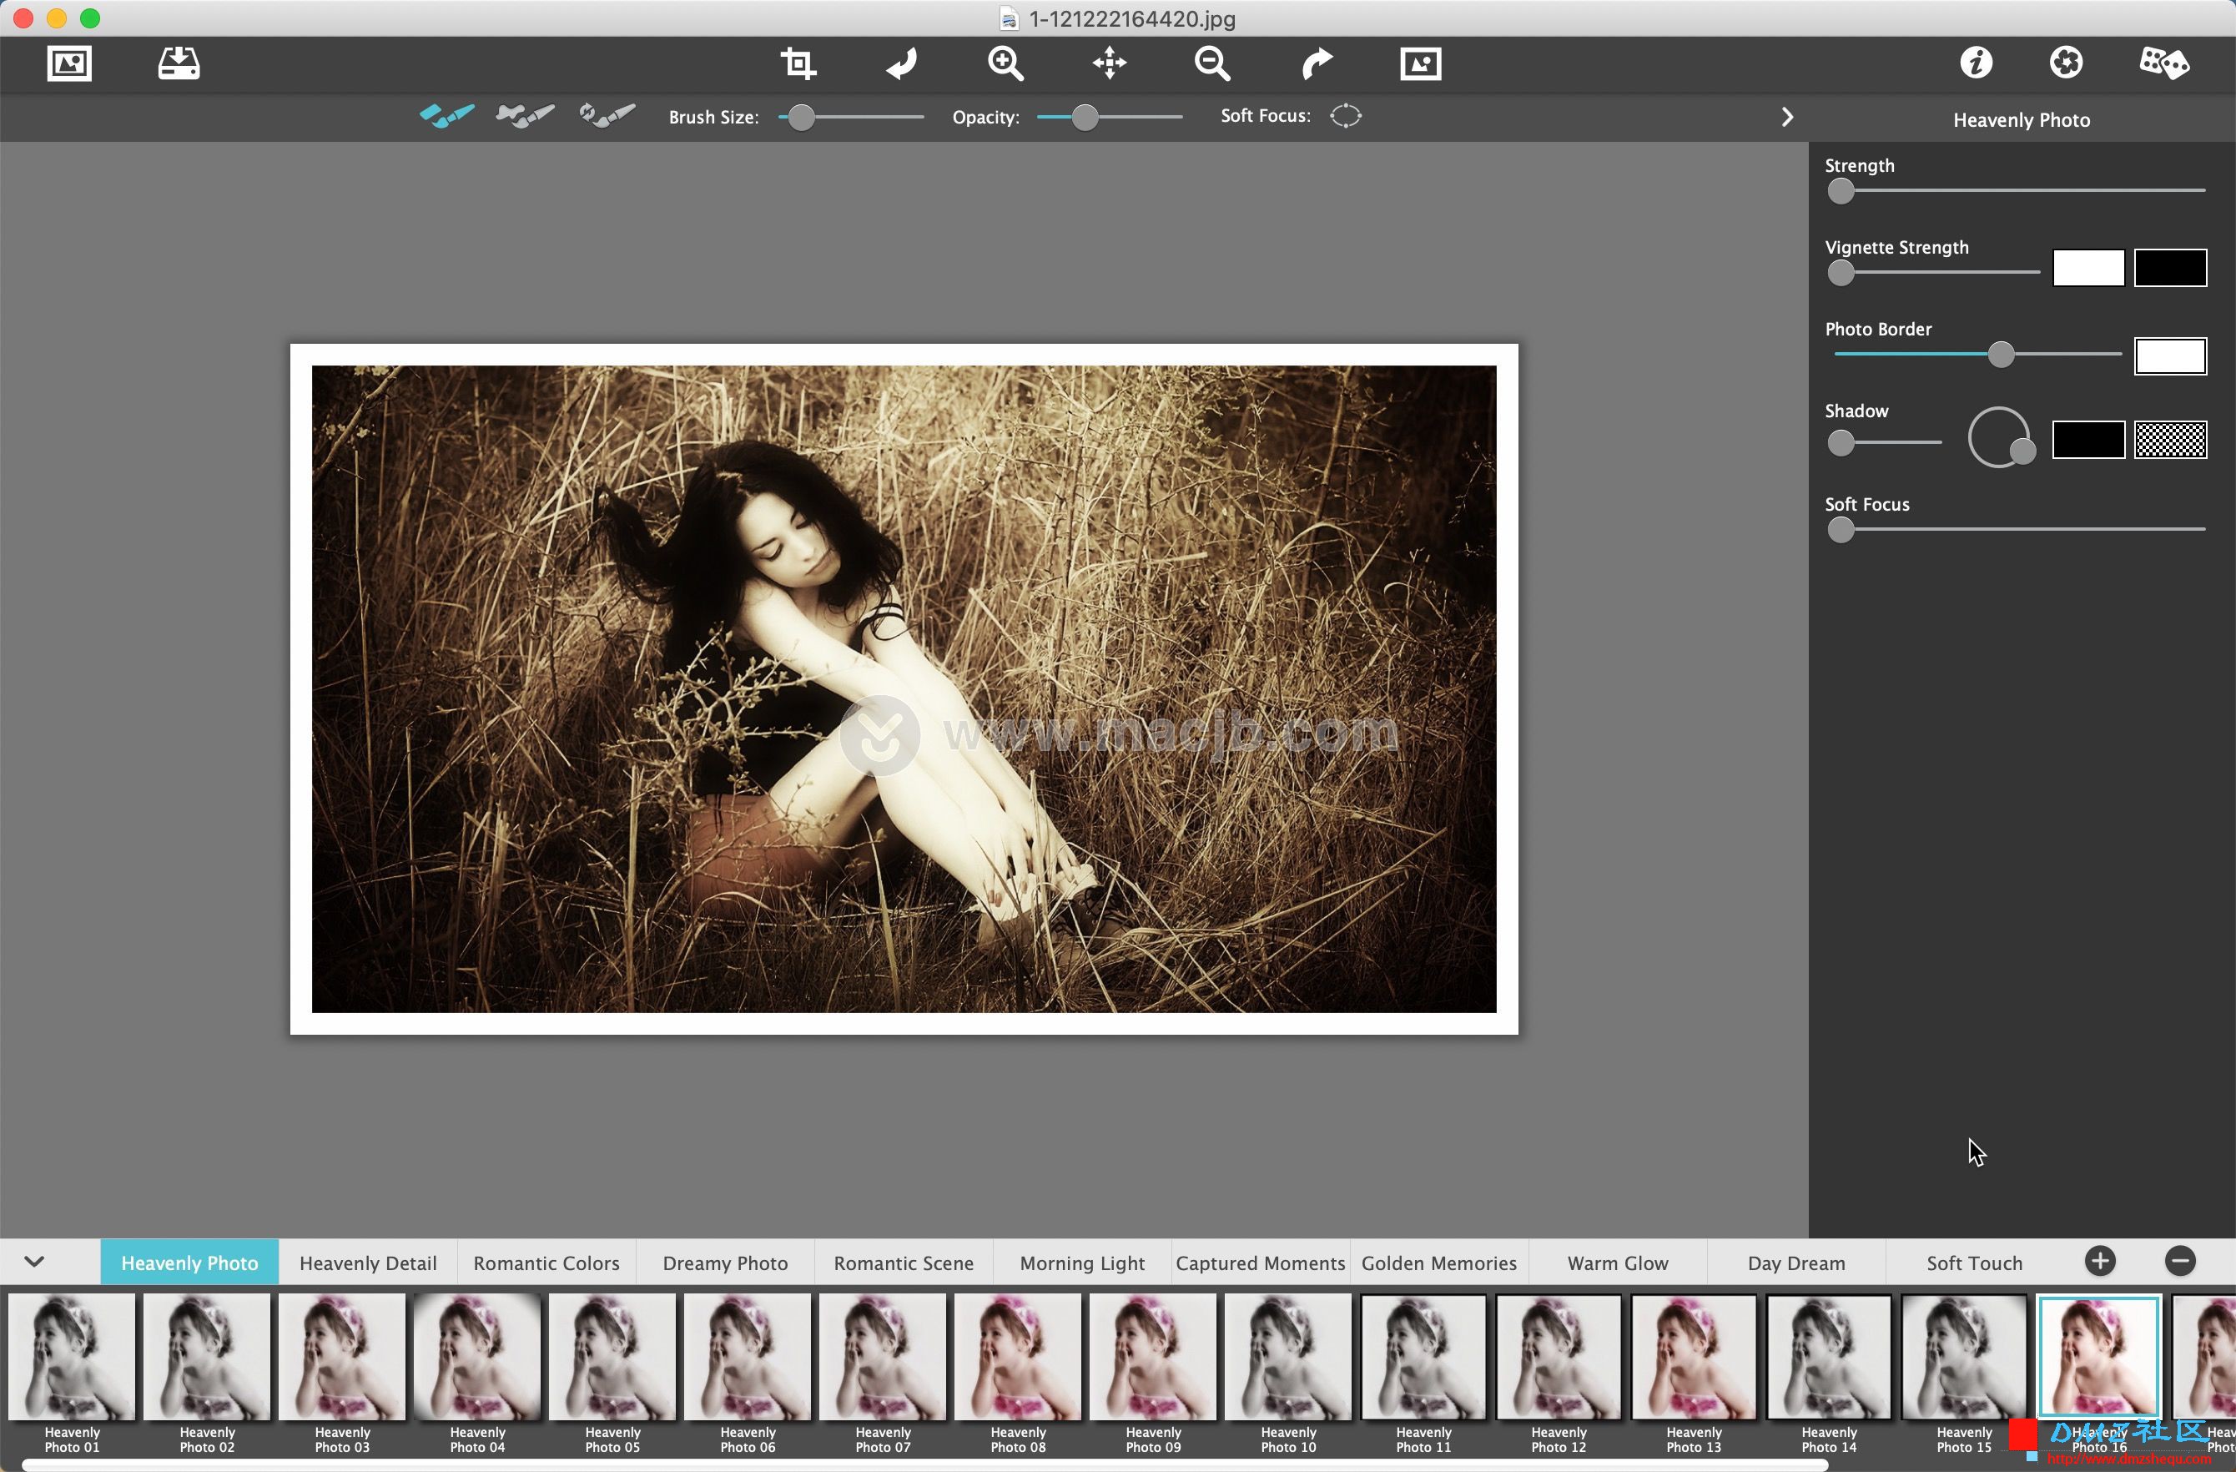Open the Photo Border white color swatch
2236x1472 pixels.
[2169, 356]
